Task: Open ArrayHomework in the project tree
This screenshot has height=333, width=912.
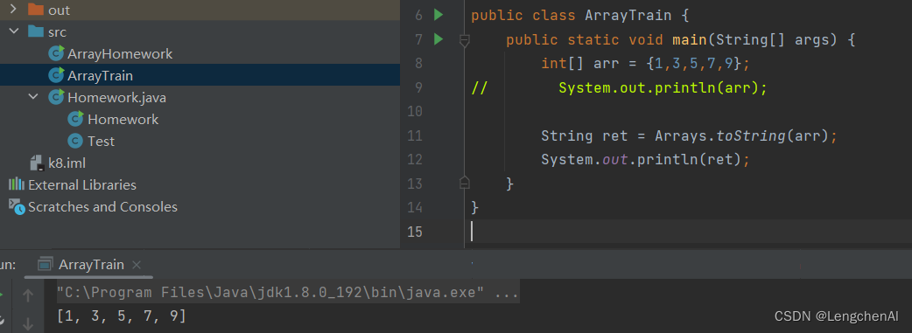Action: (x=120, y=53)
